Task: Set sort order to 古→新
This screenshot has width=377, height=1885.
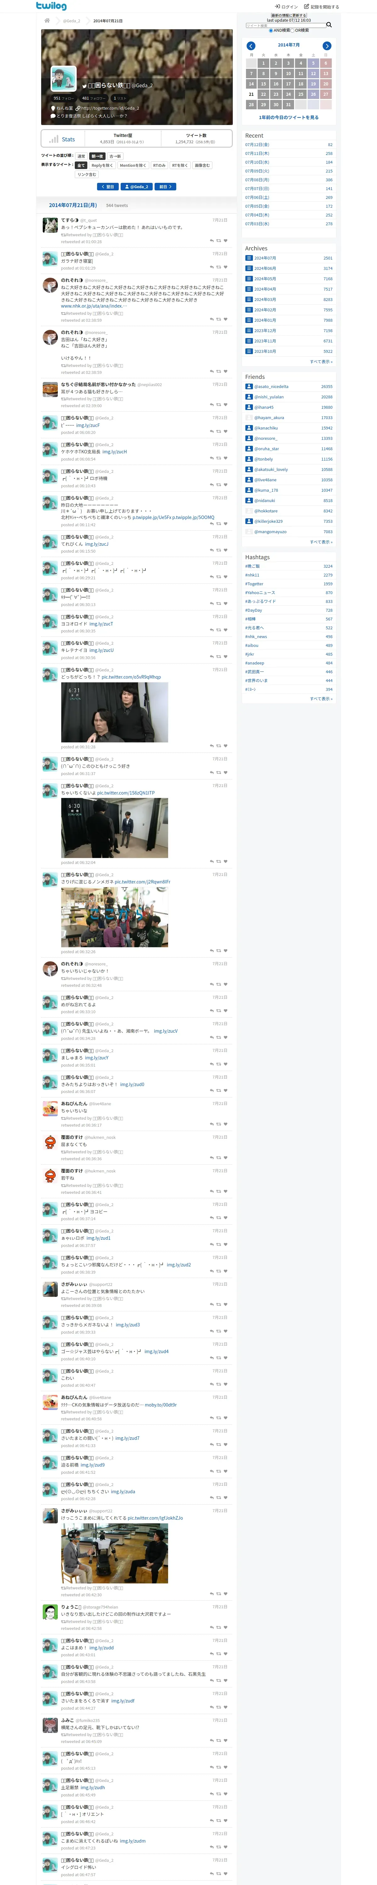Action: coord(115,156)
